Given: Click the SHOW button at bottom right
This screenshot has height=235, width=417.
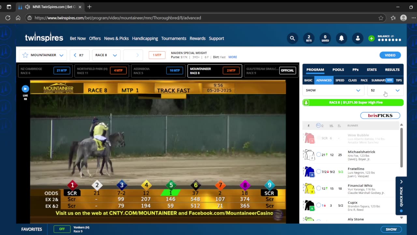Looking at the screenshot, I should [x=391, y=229].
